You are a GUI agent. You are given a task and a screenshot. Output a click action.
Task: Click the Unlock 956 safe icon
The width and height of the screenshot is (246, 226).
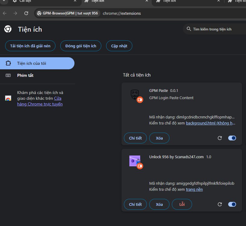click(134, 161)
